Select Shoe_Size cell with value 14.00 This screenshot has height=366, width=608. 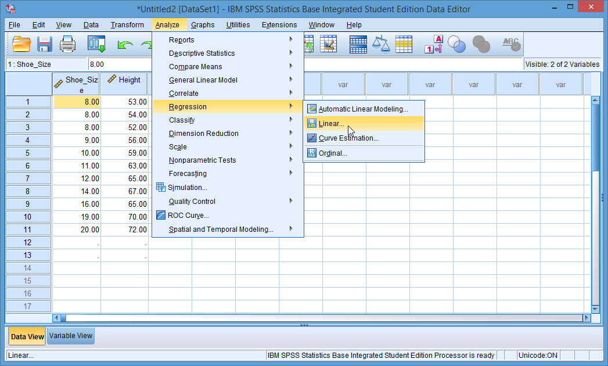click(x=77, y=191)
